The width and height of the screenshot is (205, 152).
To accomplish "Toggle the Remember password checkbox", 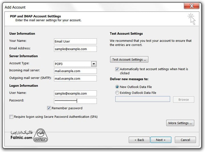I will point(49,108).
